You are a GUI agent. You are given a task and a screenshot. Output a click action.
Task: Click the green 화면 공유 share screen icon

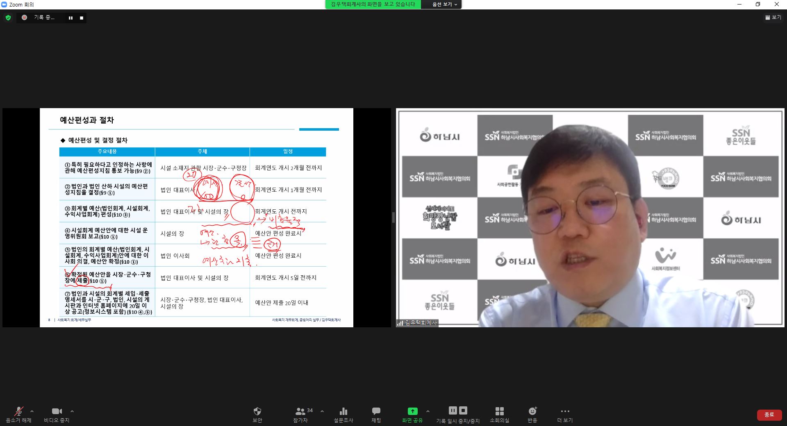coord(412,411)
